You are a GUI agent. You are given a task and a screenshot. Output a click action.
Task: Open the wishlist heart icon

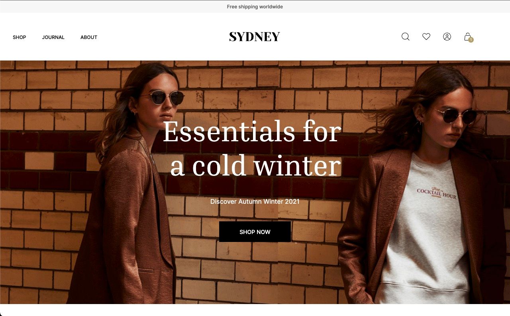click(x=426, y=37)
